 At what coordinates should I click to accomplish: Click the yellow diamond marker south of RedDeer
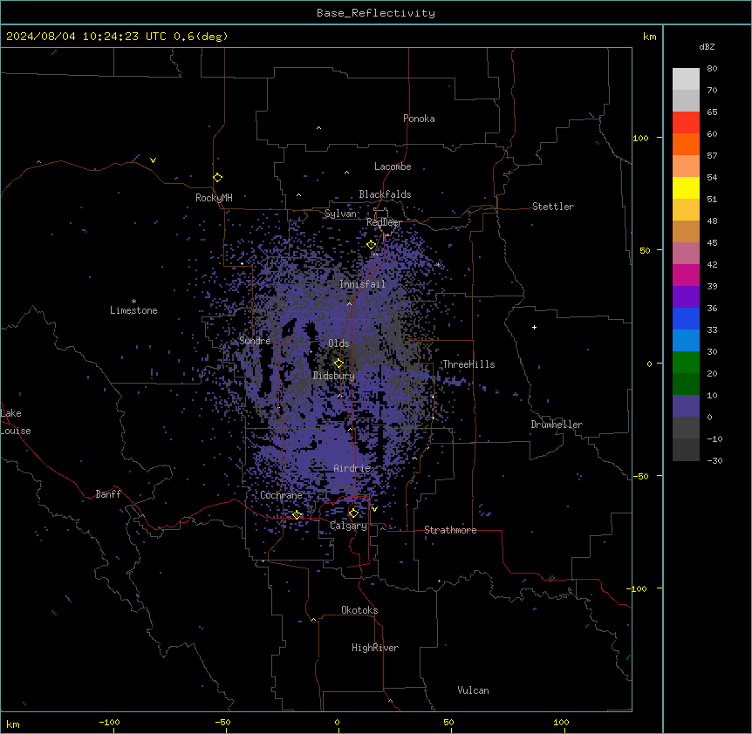click(x=372, y=245)
